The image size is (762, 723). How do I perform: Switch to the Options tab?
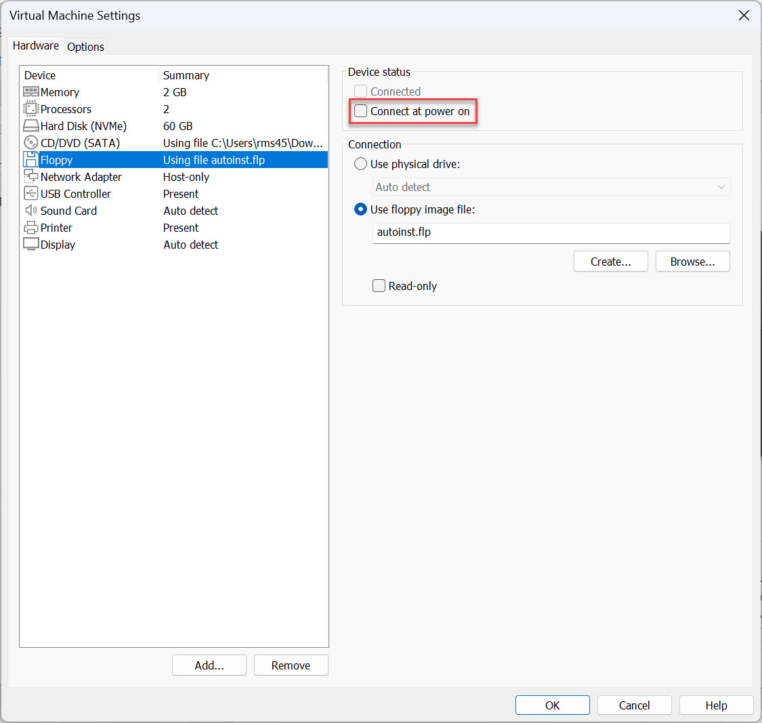tap(85, 47)
